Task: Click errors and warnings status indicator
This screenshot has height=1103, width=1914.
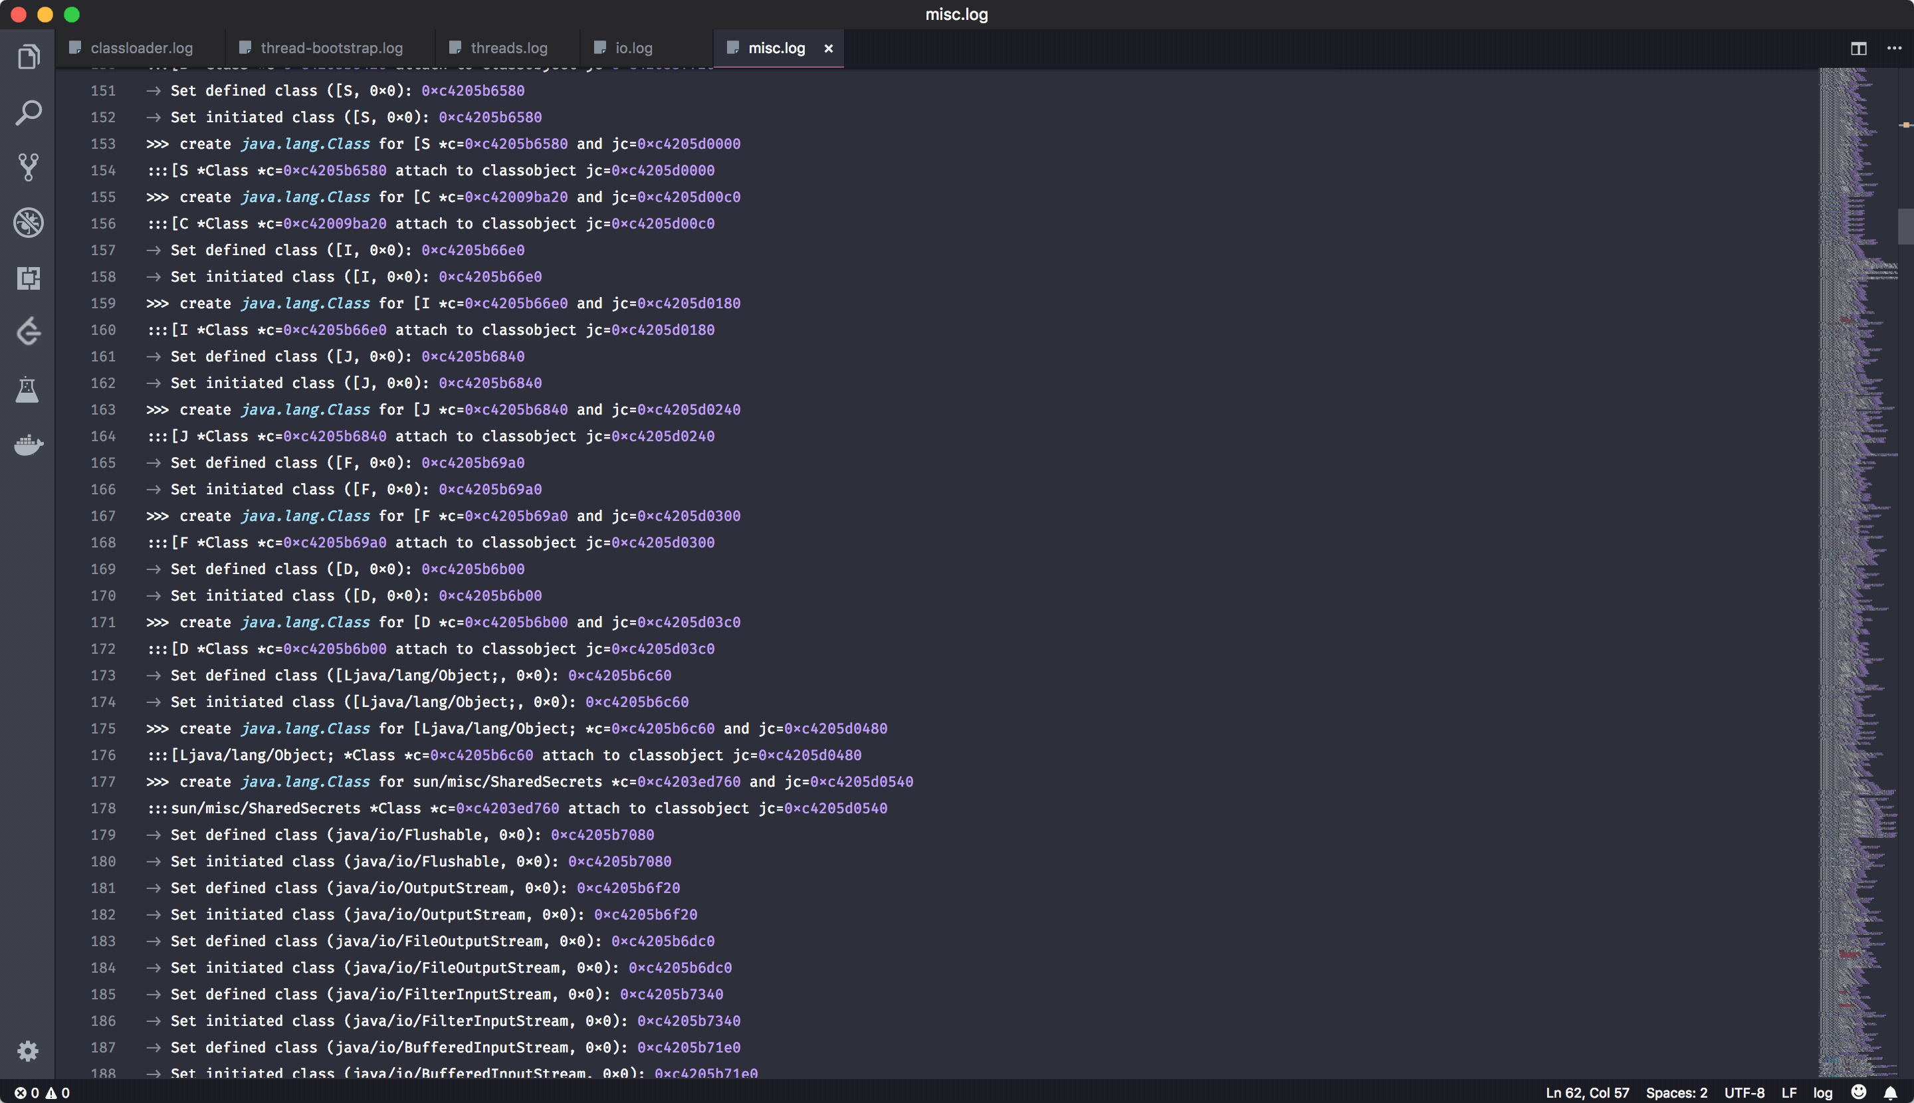Action: tap(43, 1092)
